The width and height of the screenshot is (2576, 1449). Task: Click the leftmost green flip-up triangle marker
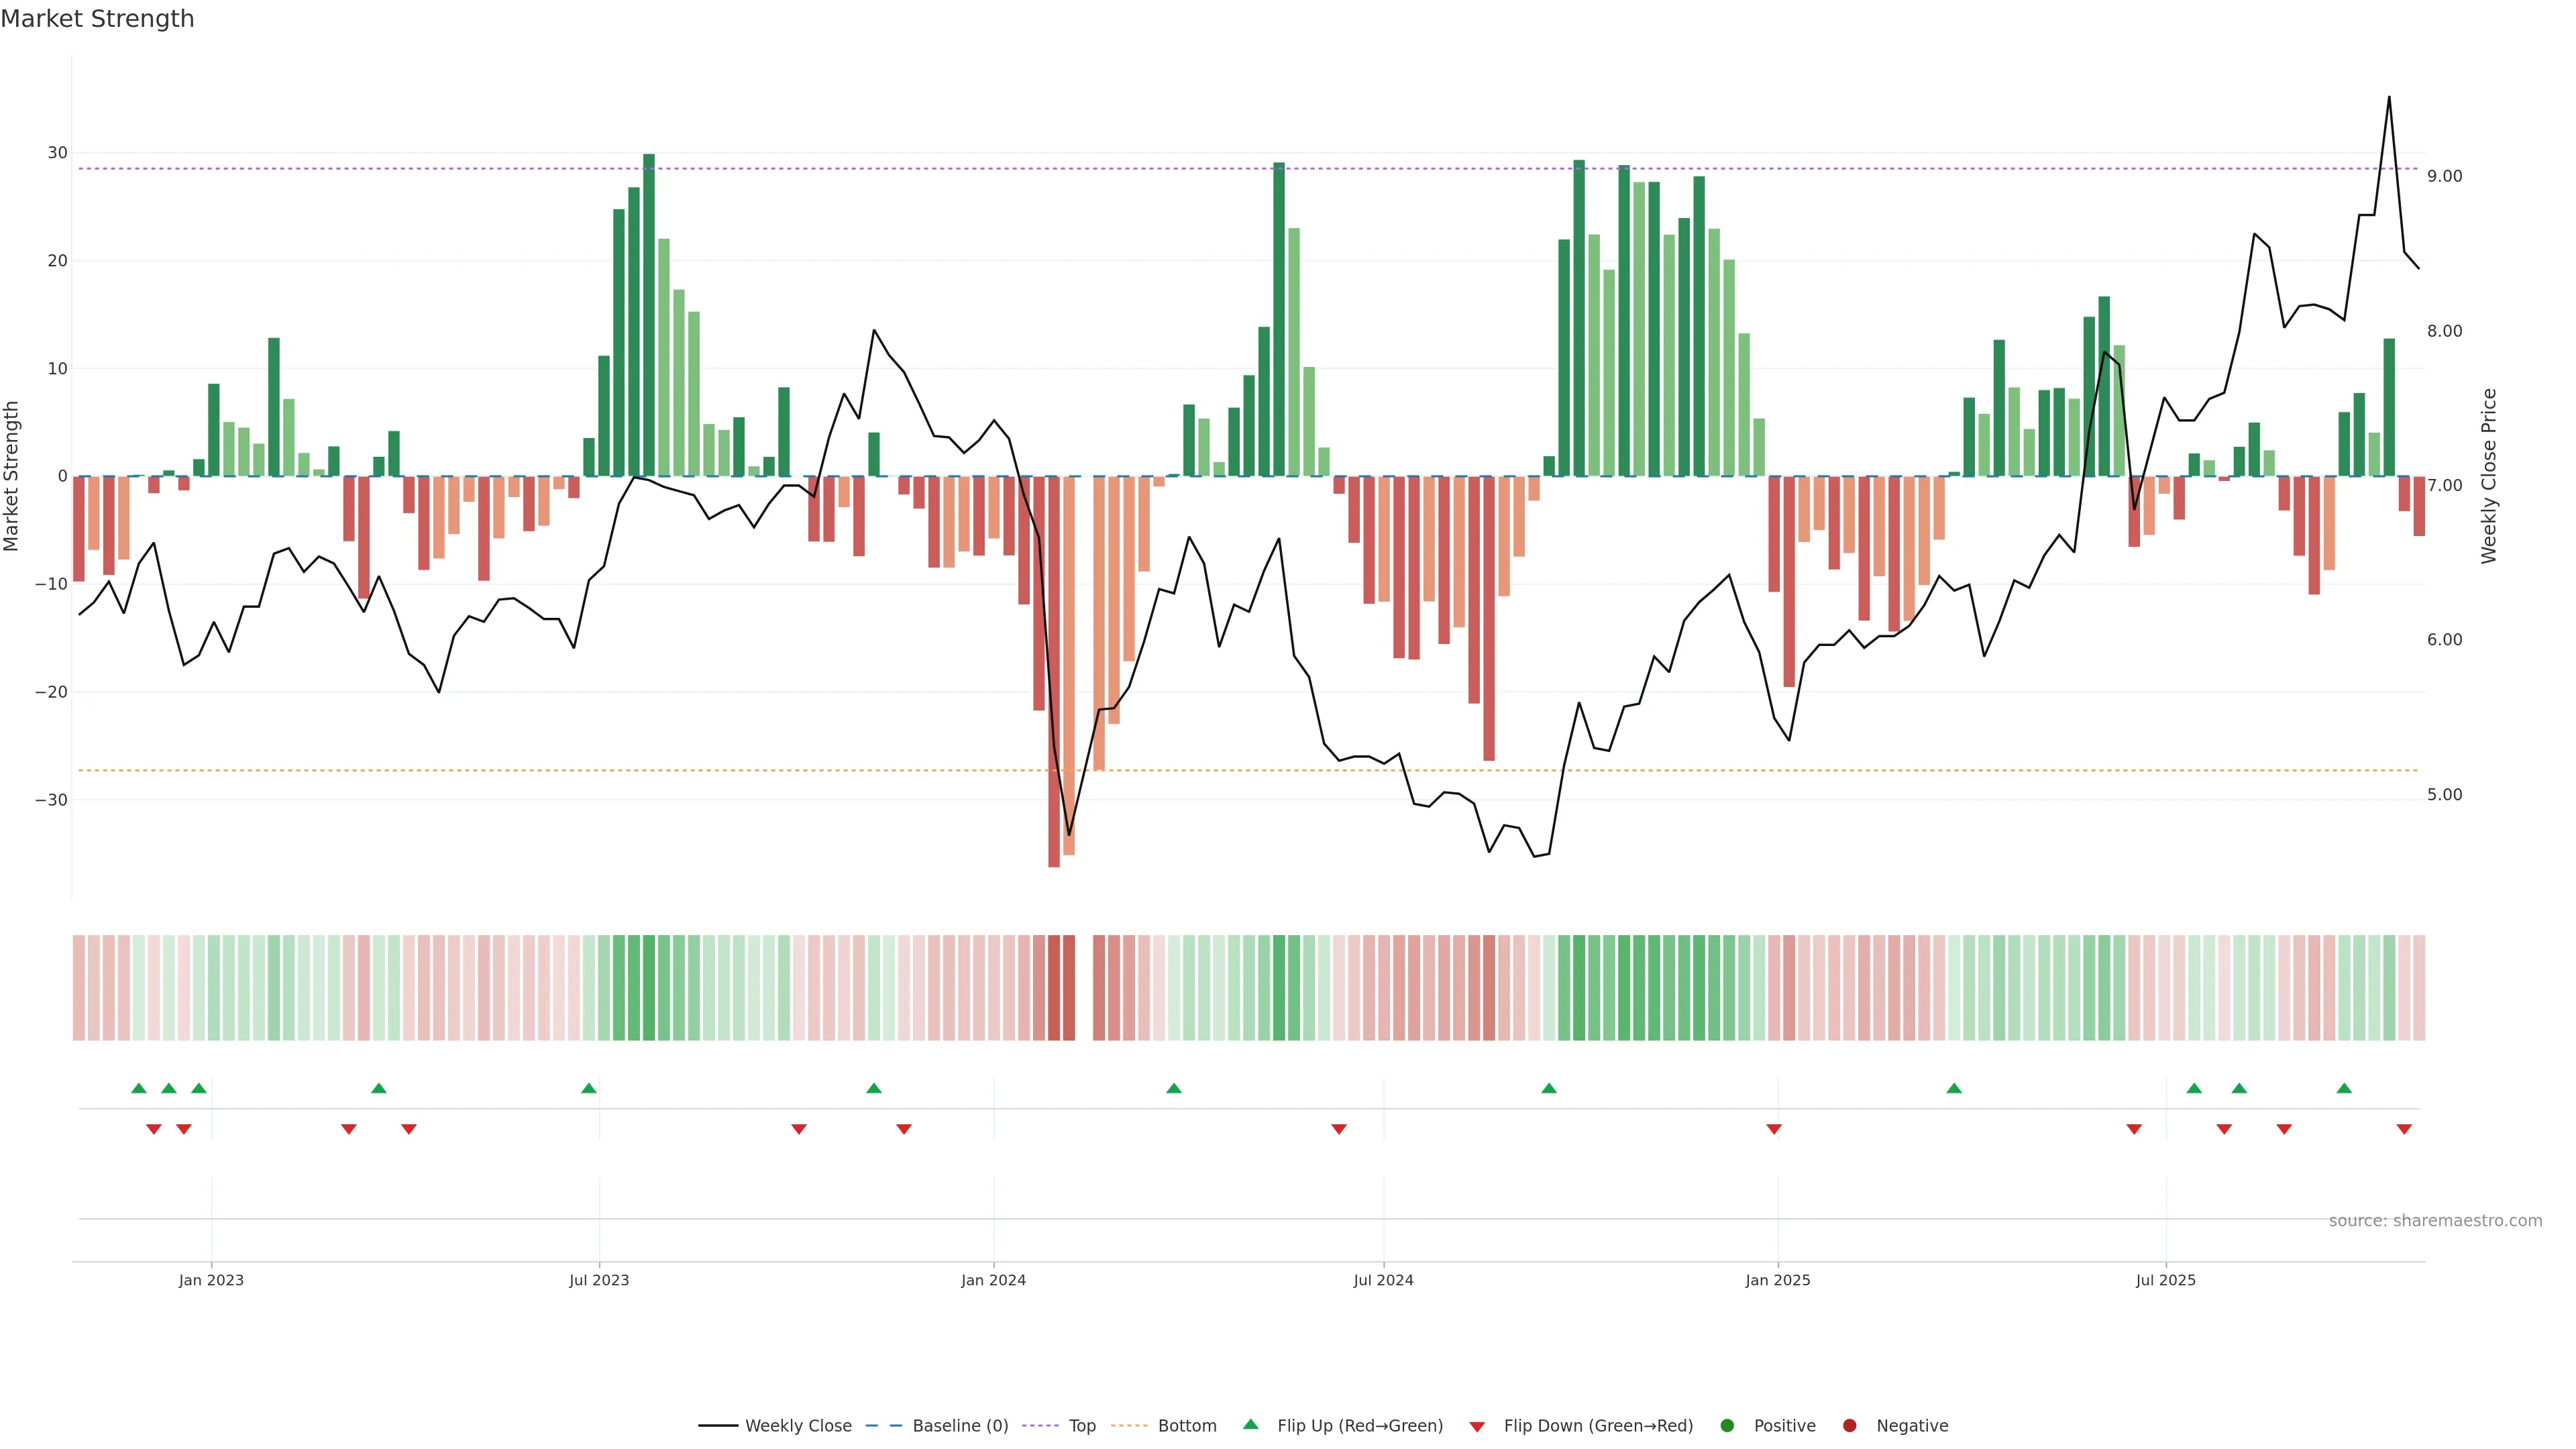[139, 1088]
